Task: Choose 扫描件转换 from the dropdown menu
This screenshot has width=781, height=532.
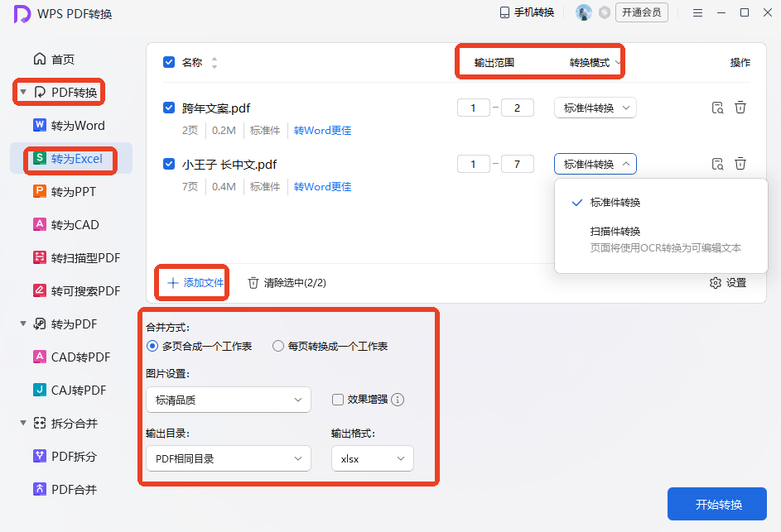Action: coord(615,232)
